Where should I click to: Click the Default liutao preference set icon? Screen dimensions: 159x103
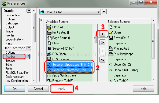[x=42, y=12]
